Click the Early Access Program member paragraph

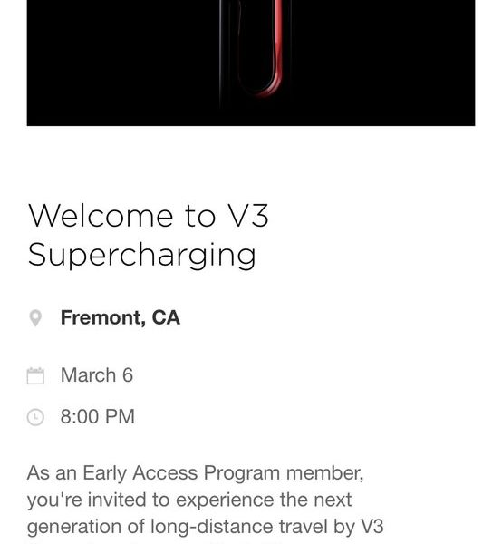pos(205,503)
